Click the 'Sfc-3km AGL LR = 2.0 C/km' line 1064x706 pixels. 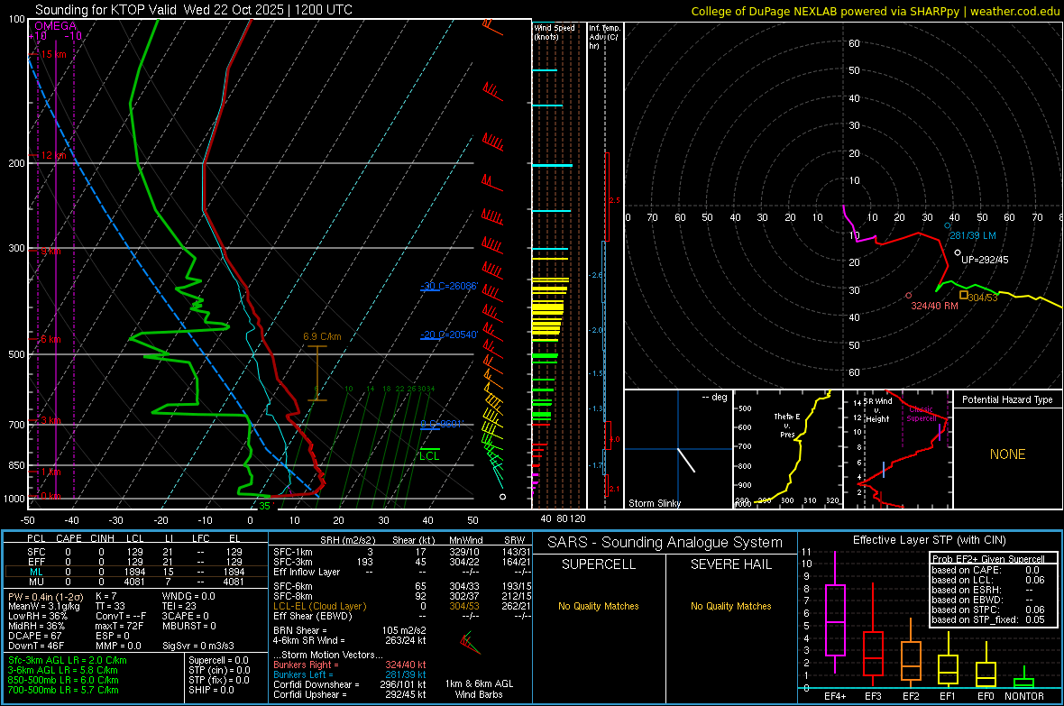click(68, 660)
